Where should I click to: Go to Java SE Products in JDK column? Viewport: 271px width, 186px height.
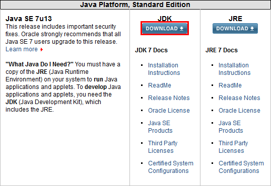tap(160, 127)
